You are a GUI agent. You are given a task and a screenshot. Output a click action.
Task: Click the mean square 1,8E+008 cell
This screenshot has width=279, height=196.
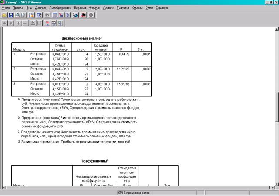pyautogui.click(x=102, y=74)
